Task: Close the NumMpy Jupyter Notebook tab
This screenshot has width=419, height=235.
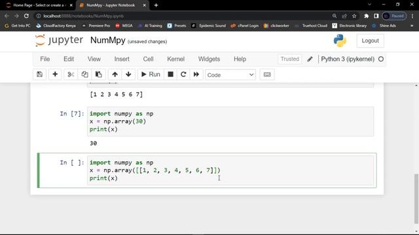Action: coord(144,5)
